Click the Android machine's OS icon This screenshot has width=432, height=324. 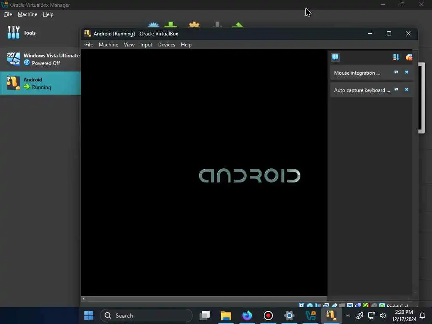tap(13, 83)
